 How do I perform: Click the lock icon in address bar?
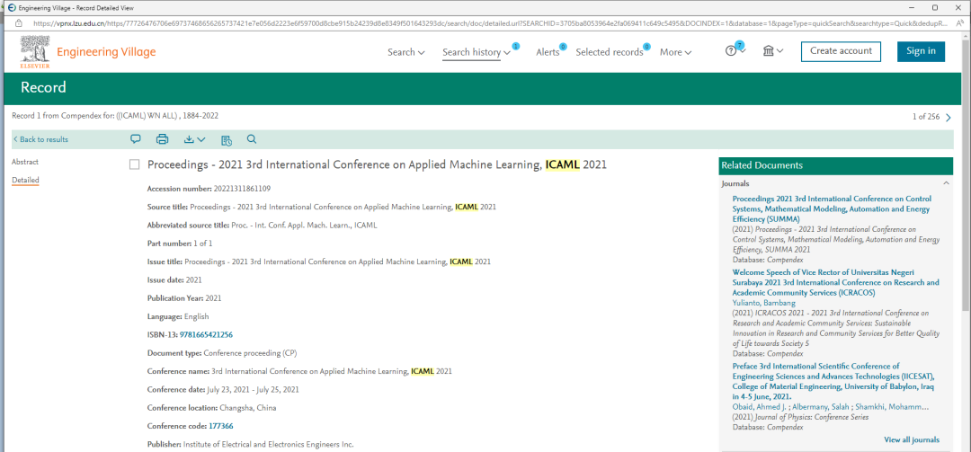point(19,22)
